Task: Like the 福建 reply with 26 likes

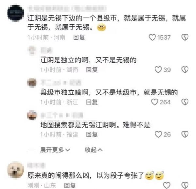Action: [158, 134]
